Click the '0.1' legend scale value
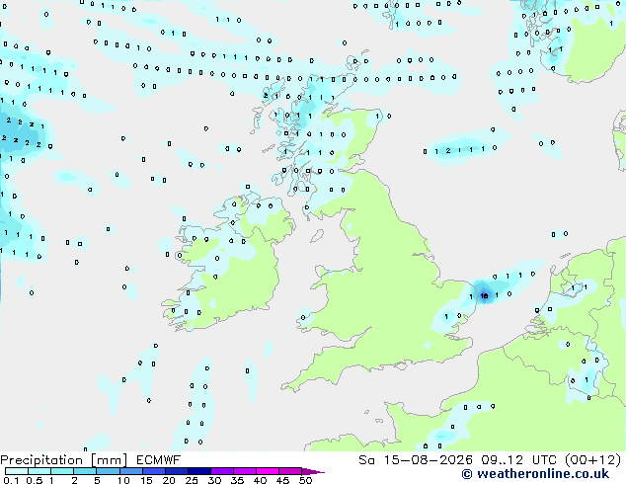This screenshot has height=484, width=626. point(11,480)
